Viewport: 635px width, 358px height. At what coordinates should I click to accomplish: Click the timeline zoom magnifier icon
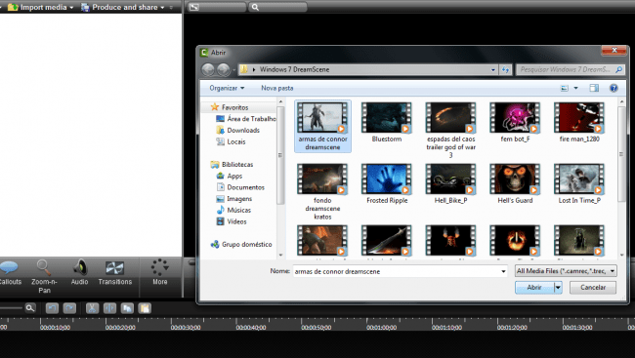click(x=30, y=308)
